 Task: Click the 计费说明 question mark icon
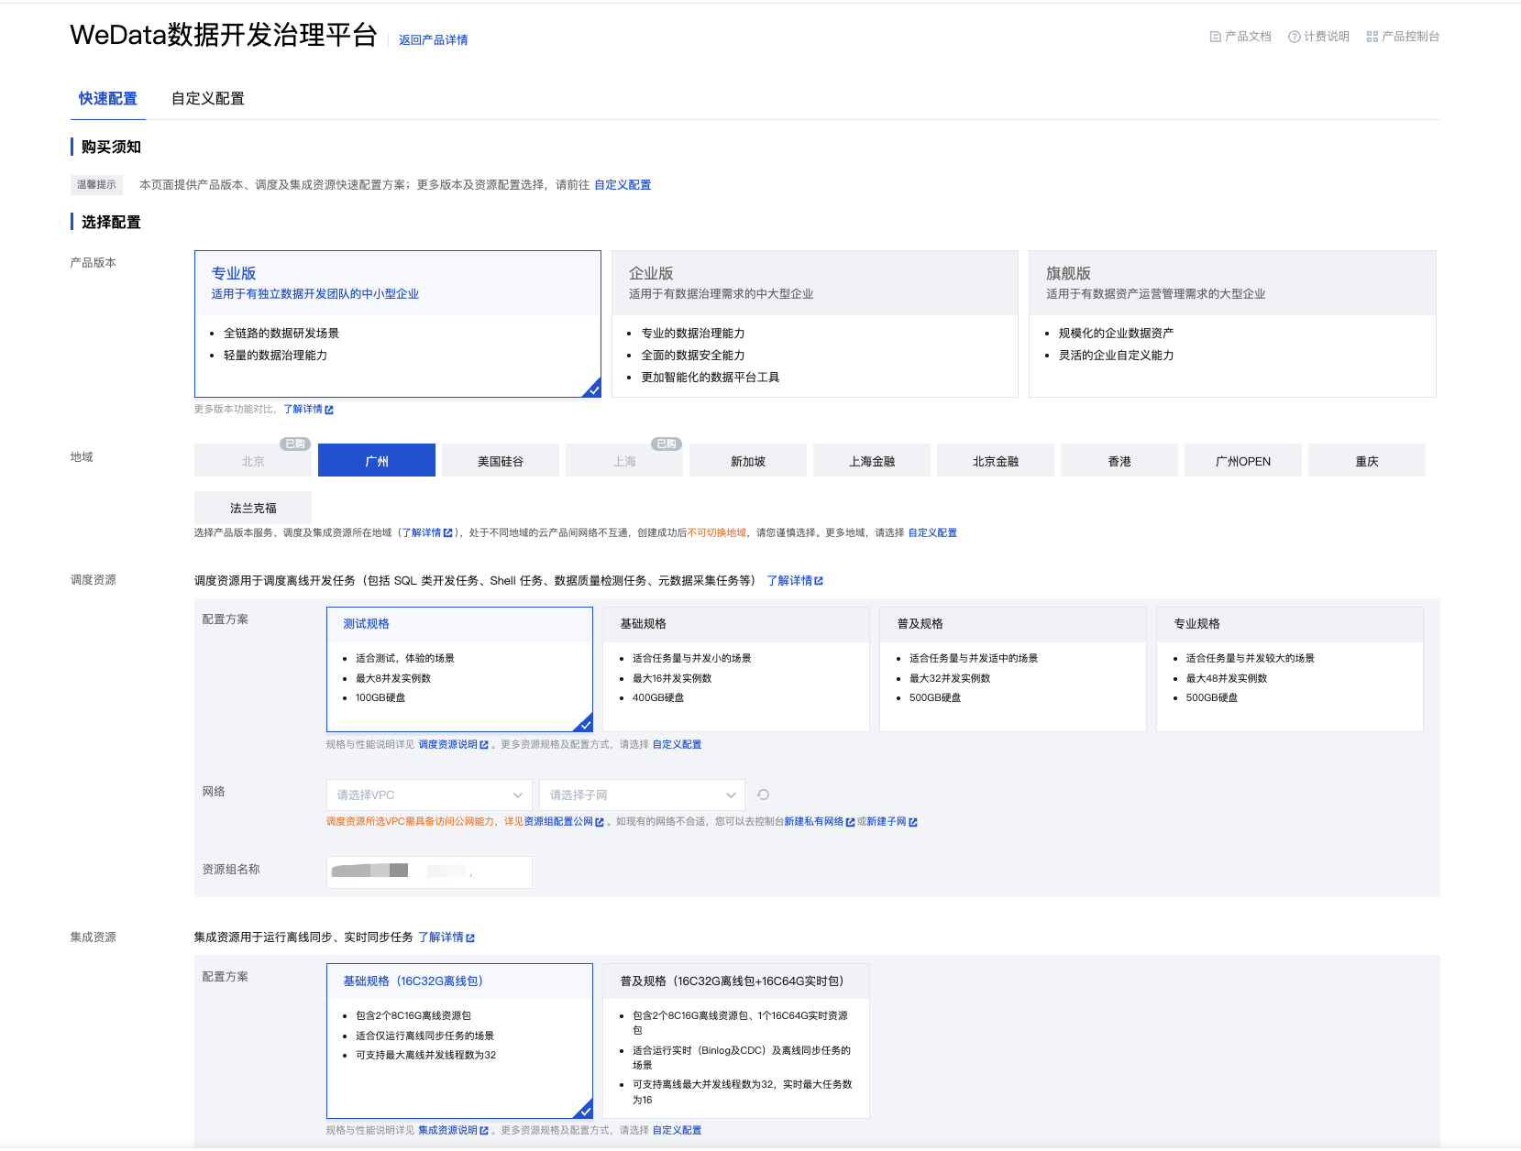[1294, 37]
